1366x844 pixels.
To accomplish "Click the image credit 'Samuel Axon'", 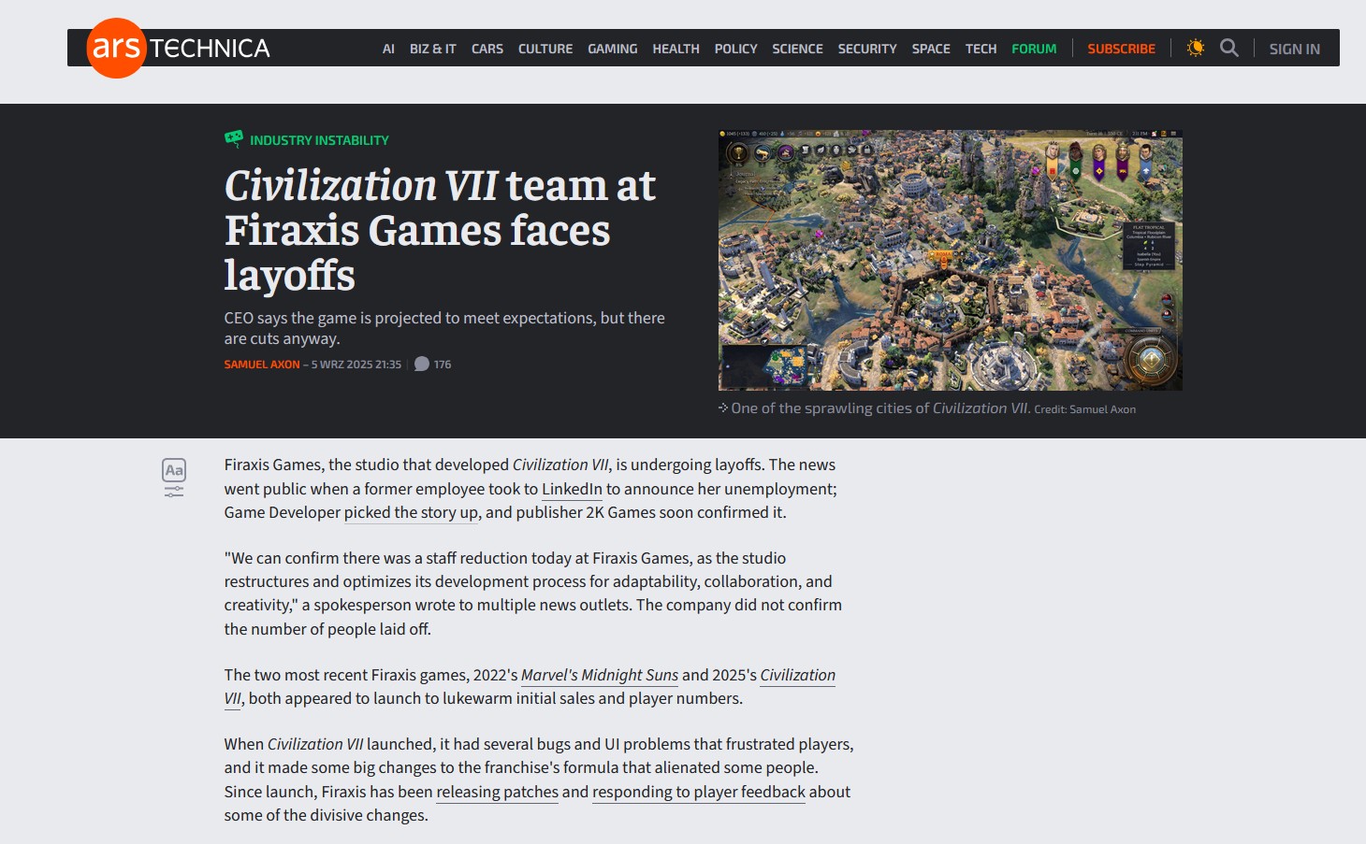I will 1102,409.
